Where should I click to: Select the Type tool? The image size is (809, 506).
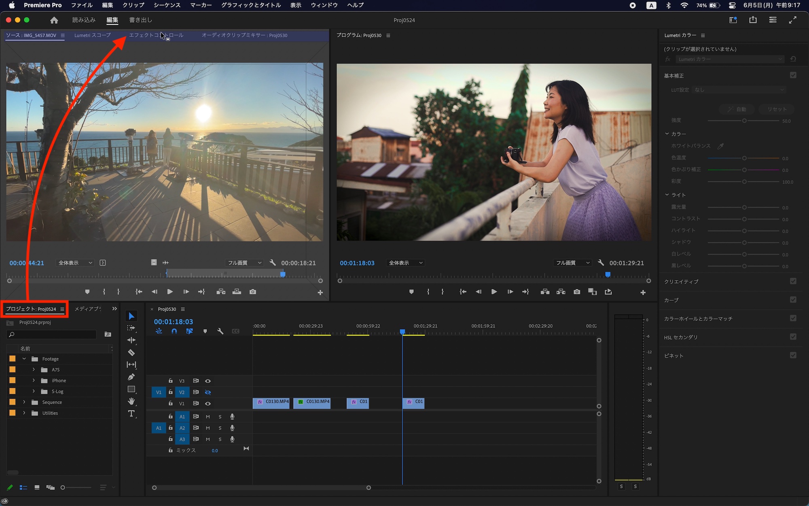coord(131,413)
